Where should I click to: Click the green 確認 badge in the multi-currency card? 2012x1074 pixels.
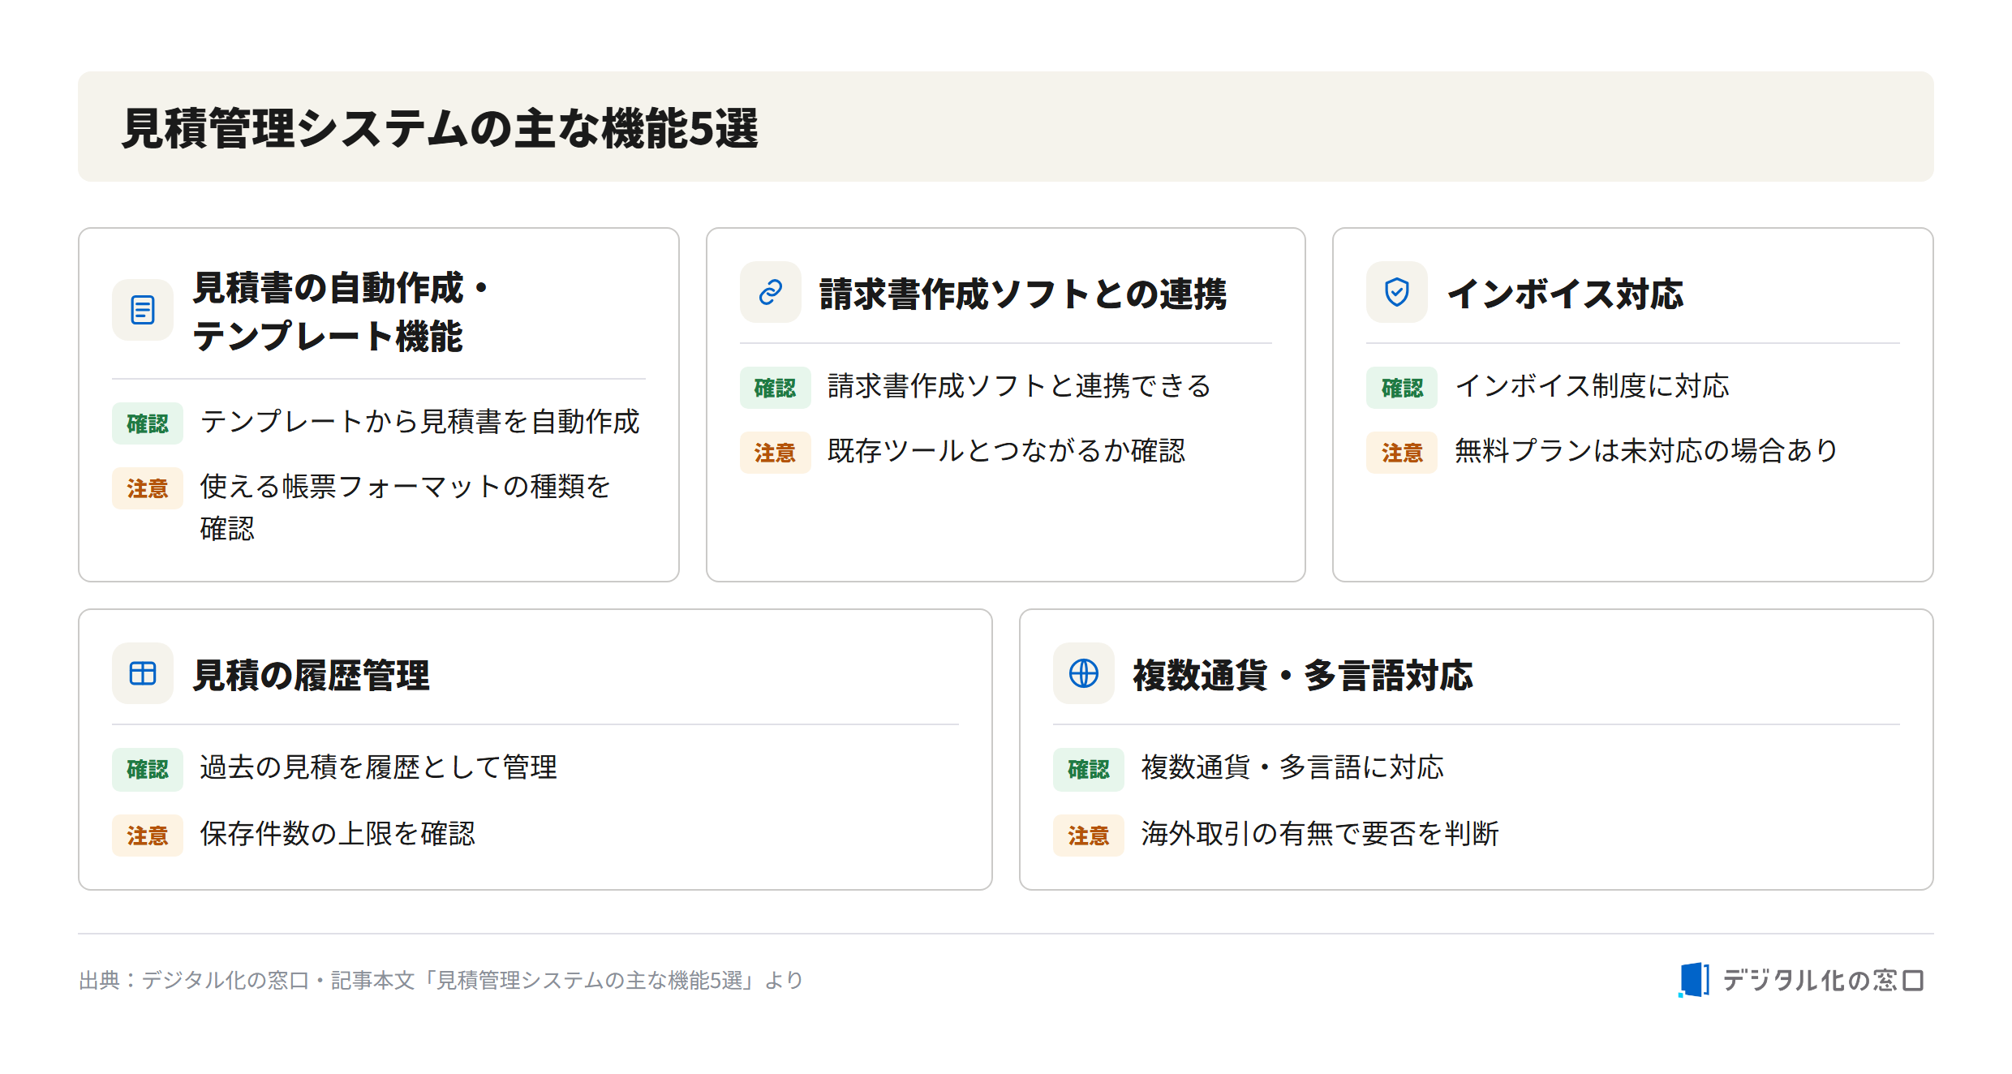[1088, 769]
